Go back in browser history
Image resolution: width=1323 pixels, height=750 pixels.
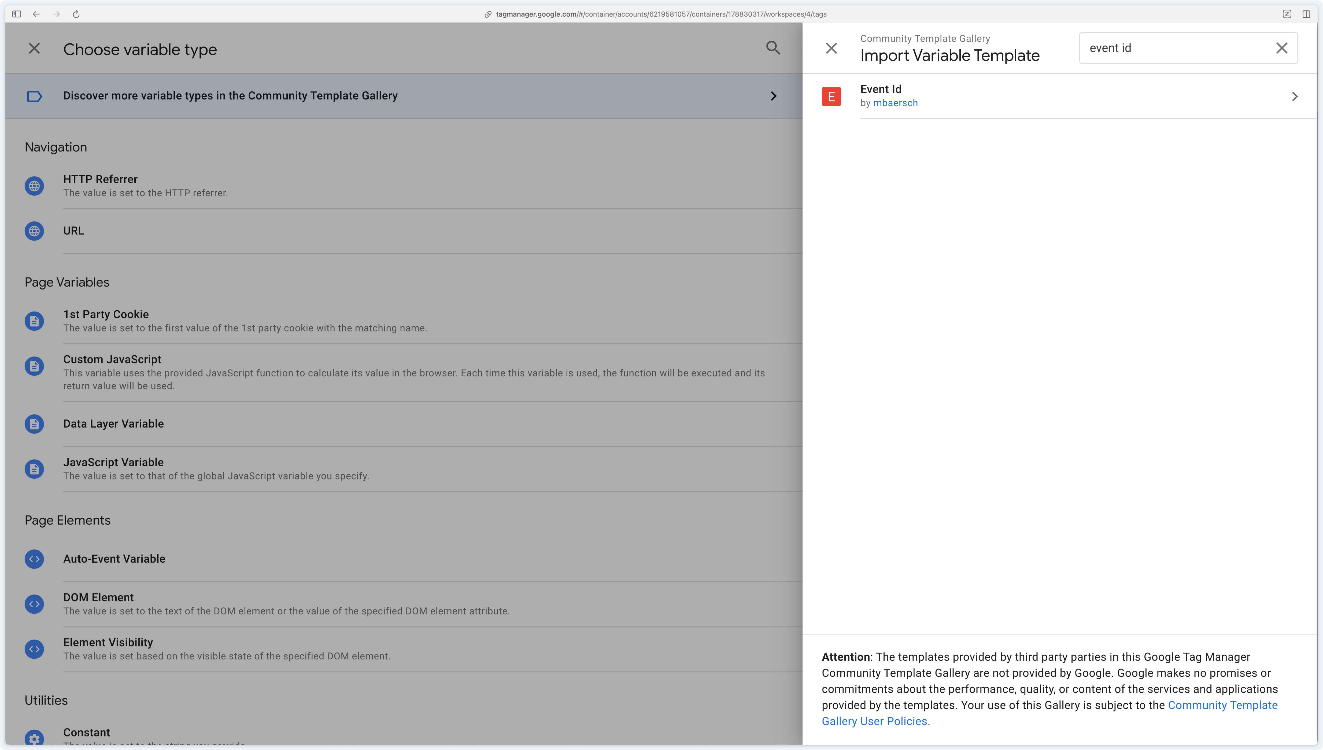tap(36, 14)
